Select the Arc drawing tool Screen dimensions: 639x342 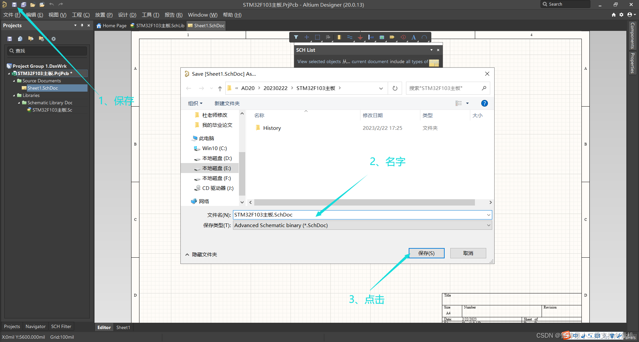tap(424, 37)
